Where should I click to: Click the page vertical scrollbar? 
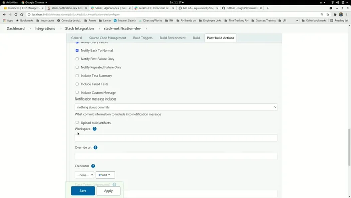[349, 147]
